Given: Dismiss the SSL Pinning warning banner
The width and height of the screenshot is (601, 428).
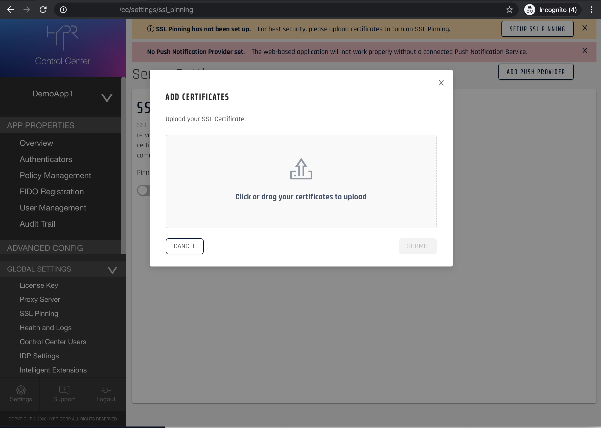Looking at the screenshot, I should 585,28.
